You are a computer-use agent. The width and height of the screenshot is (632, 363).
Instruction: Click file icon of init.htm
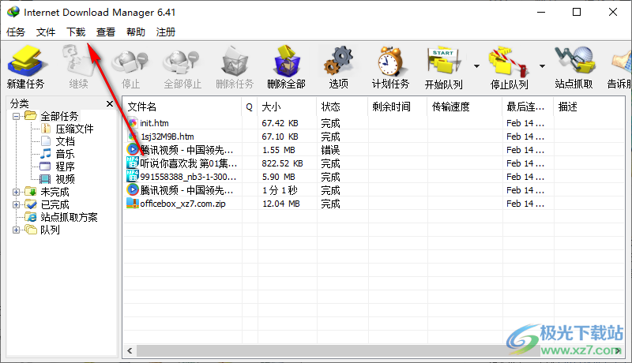[x=133, y=123]
